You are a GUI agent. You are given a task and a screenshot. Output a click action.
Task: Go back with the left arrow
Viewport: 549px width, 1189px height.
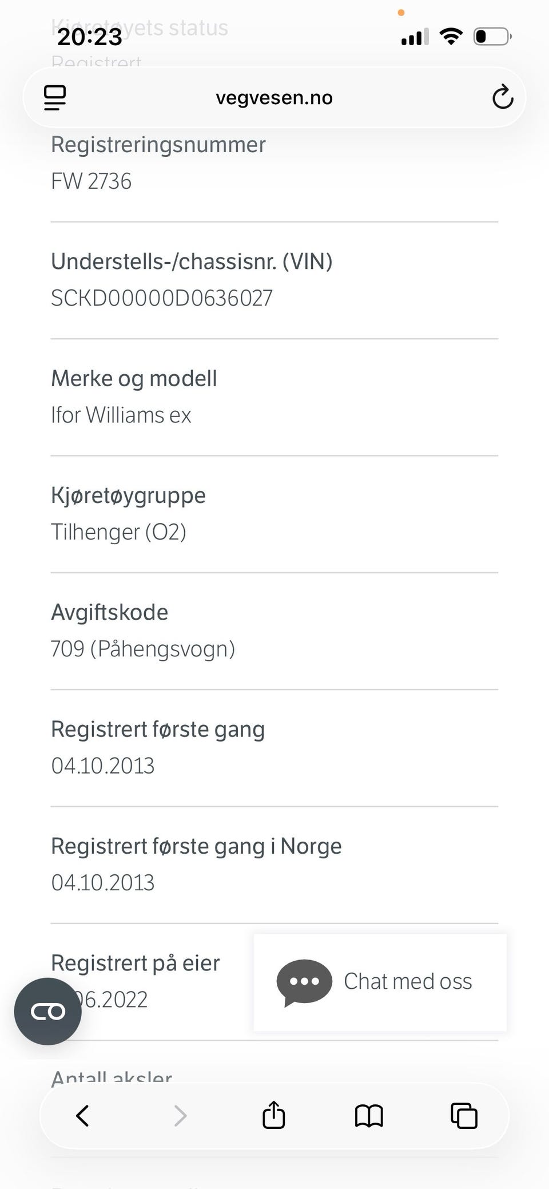point(83,1115)
